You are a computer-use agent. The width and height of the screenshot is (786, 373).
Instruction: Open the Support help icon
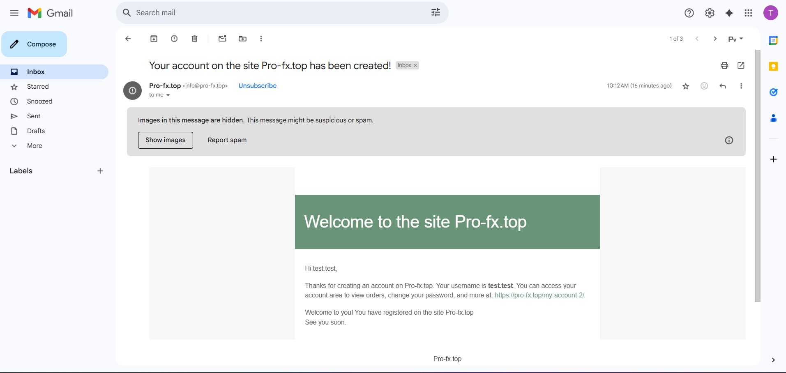pyautogui.click(x=689, y=13)
